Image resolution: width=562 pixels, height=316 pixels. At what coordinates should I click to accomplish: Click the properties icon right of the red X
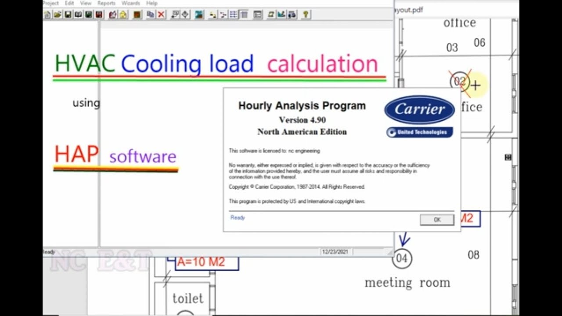point(175,14)
